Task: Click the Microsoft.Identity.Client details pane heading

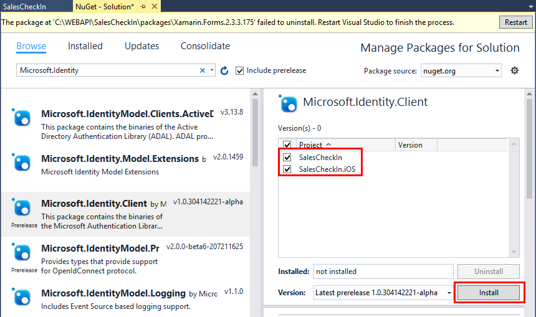Action: (365, 102)
